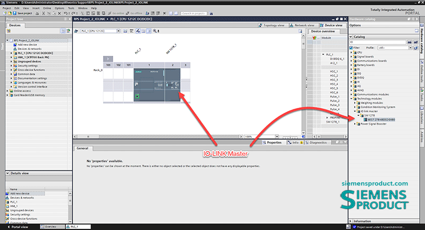The height and width of the screenshot is (230, 425).
Task: Click the Open project folder icon
Action: [10, 13]
